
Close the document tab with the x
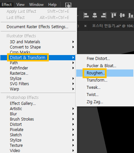[x=85, y=26]
